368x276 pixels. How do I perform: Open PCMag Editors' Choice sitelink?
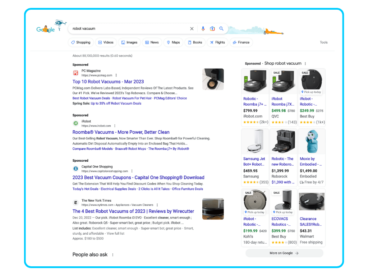(170, 98)
